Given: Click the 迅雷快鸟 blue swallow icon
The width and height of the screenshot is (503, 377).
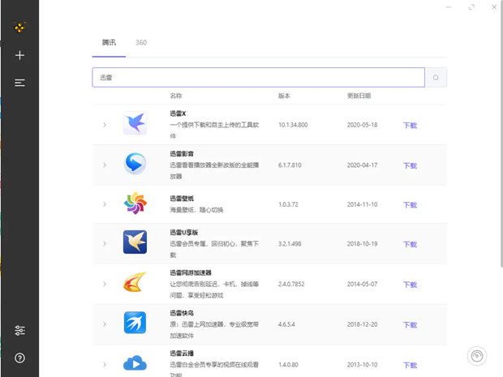Looking at the screenshot, I should coord(135,323).
